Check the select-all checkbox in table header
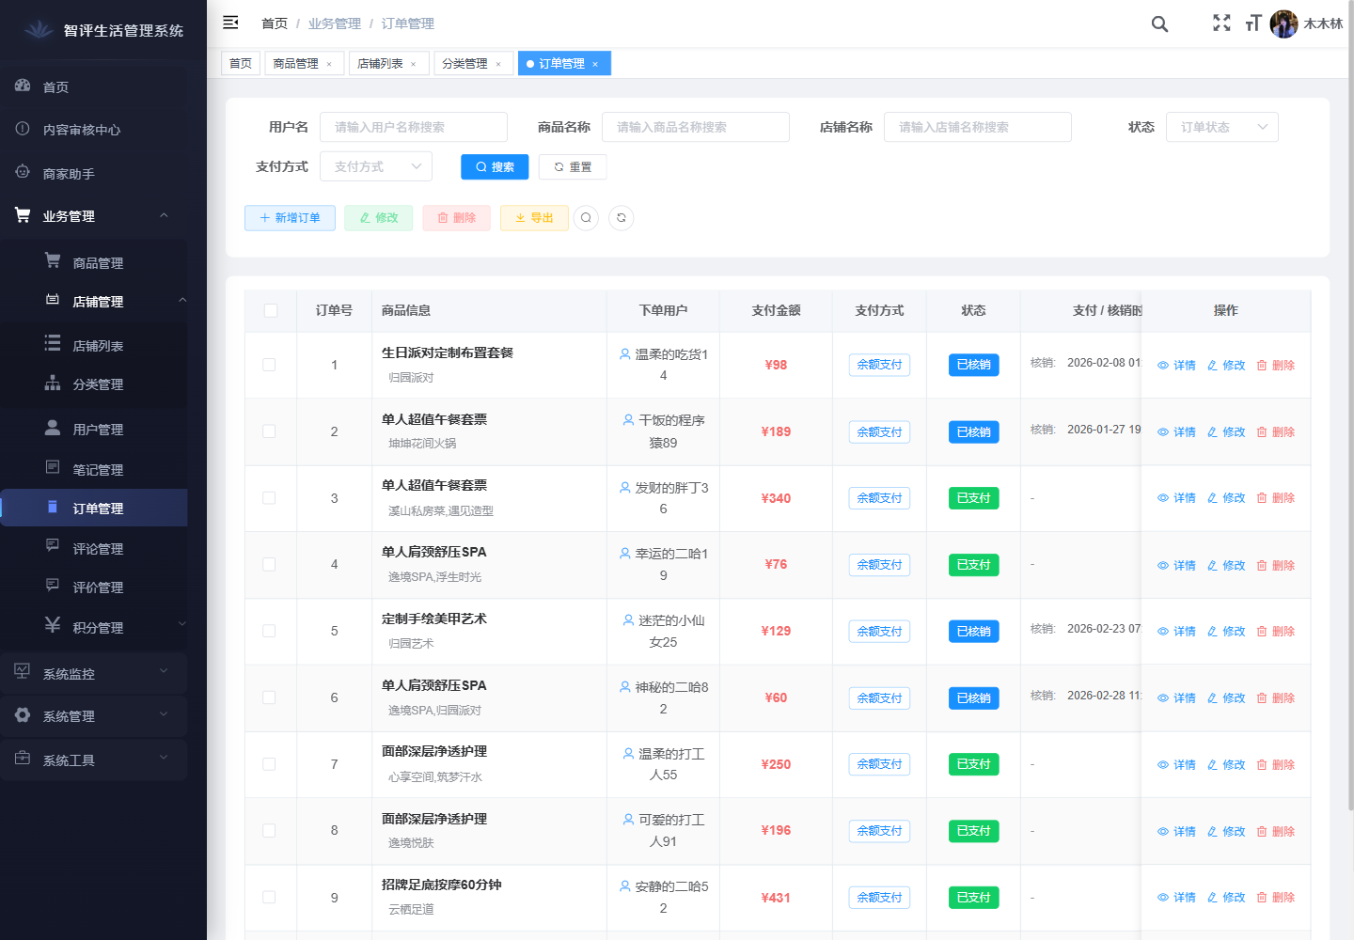This screenshot has width=1354, height=940. pos(271,309)
